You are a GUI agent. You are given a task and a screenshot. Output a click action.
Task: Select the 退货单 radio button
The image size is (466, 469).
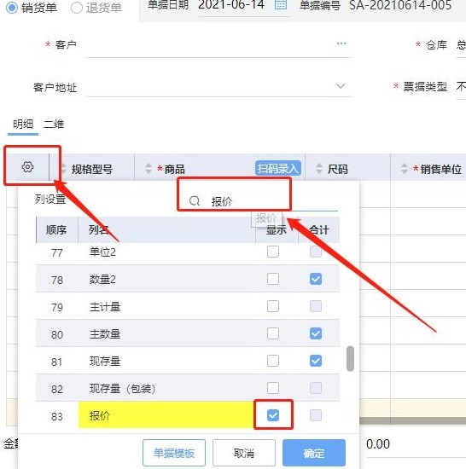[x=76, y=8]
